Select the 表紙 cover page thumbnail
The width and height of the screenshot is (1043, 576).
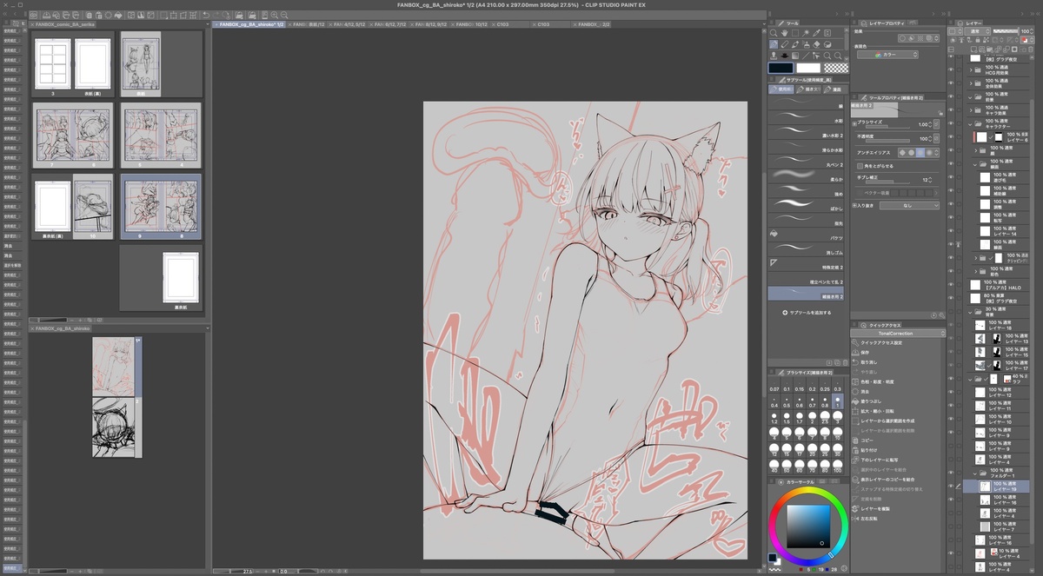coord(140,62)
